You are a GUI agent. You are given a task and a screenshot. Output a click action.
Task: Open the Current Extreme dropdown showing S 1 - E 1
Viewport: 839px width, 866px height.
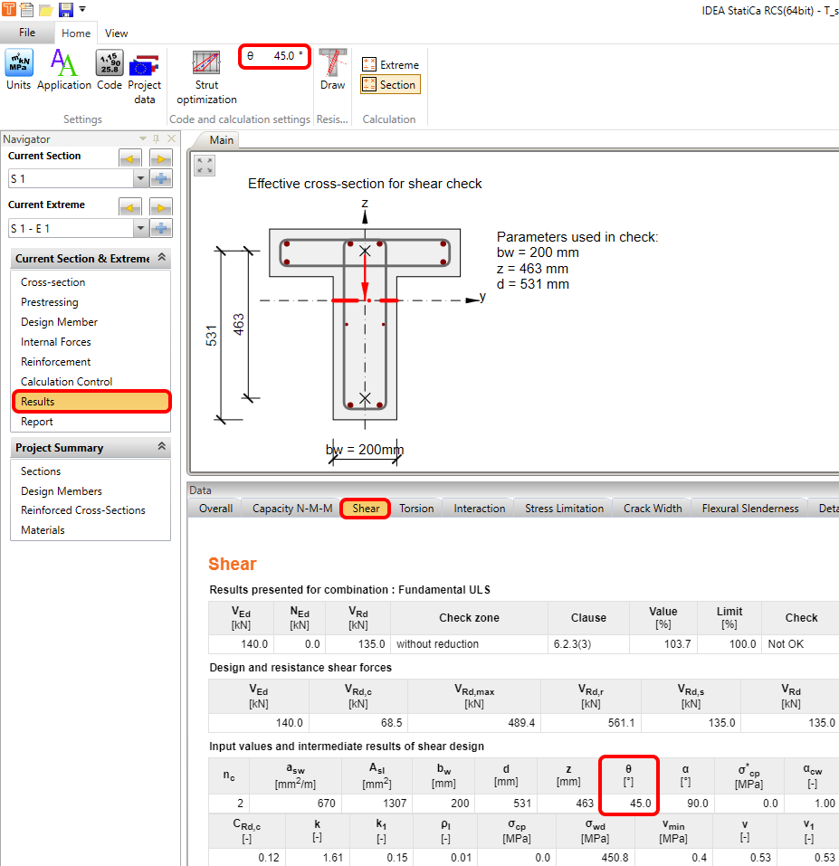click(138, 228)
